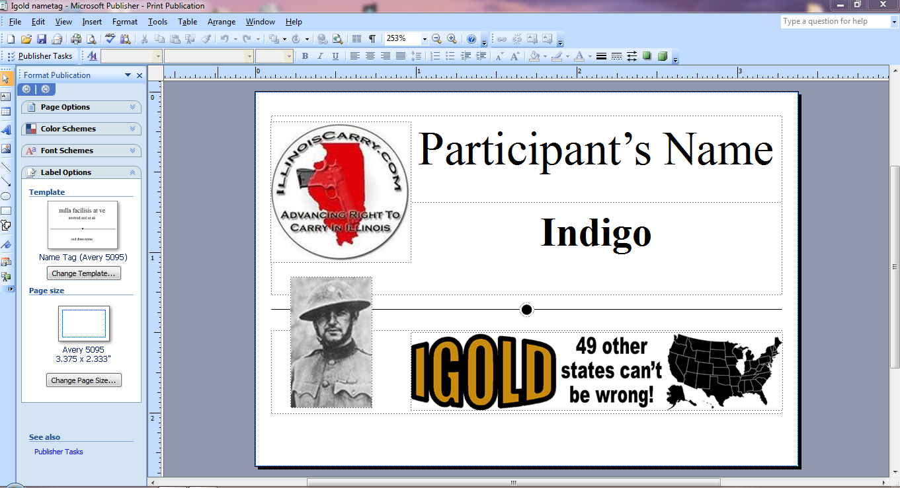The image size is (900, 488).
Task: Open the Format Publication pane dropdown menu
Action: point(128,75)
